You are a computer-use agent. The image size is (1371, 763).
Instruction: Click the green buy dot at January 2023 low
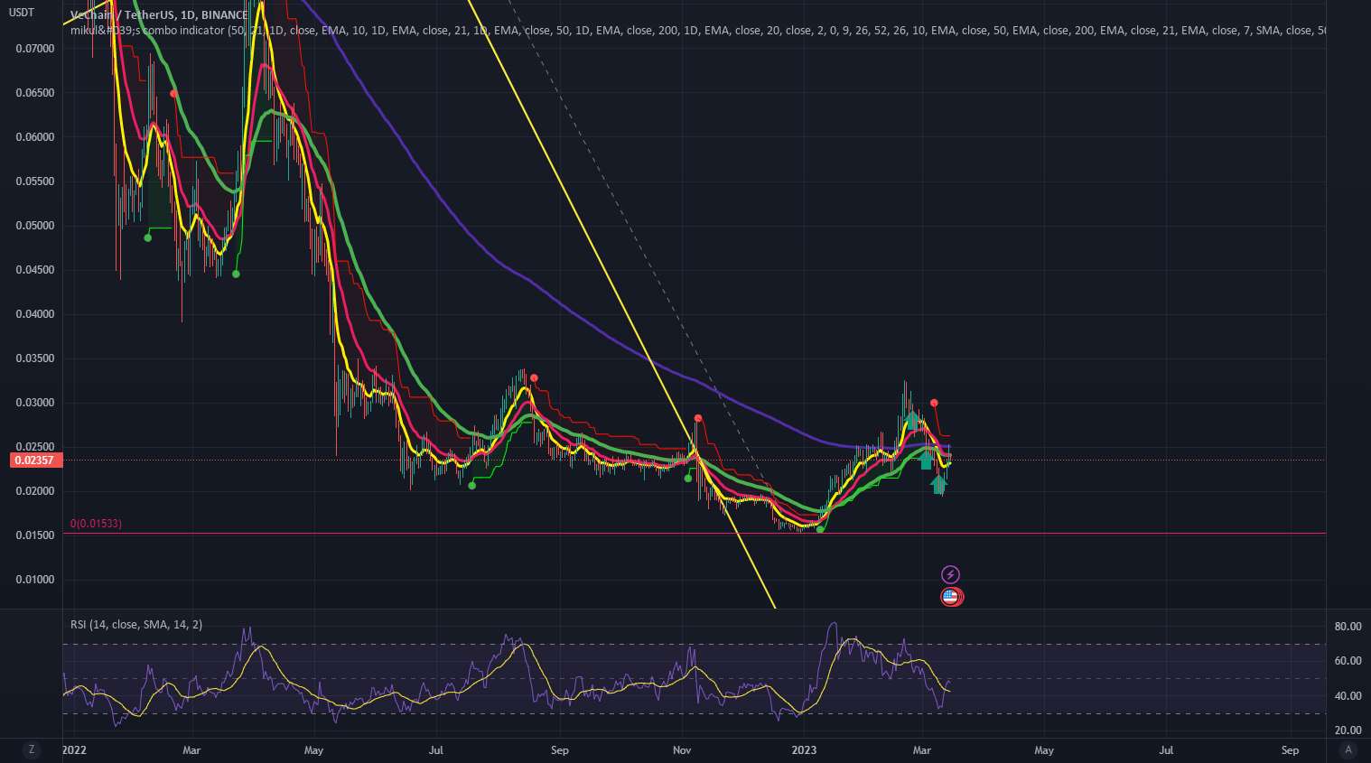[x=820, y=529]
